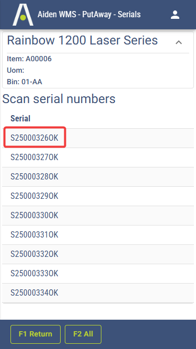Click the Aiden WMS PutAway Serials title

89,15
